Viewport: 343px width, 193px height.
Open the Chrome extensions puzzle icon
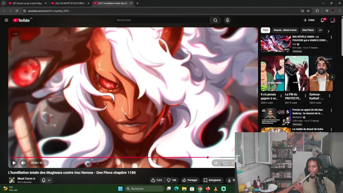[317, 11]
